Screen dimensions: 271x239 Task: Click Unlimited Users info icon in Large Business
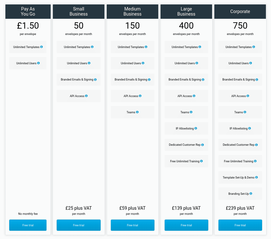click(x=197, y=63)
